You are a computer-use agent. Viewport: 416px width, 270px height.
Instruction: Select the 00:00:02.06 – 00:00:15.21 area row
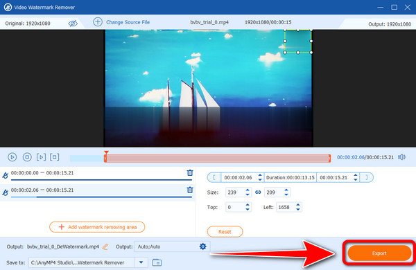(97, 192)
